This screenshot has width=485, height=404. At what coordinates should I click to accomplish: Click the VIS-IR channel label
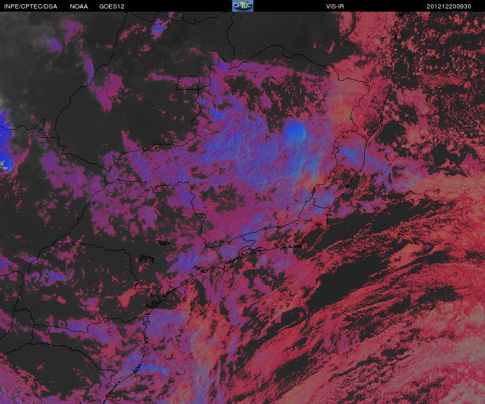[x=335, y=6]
